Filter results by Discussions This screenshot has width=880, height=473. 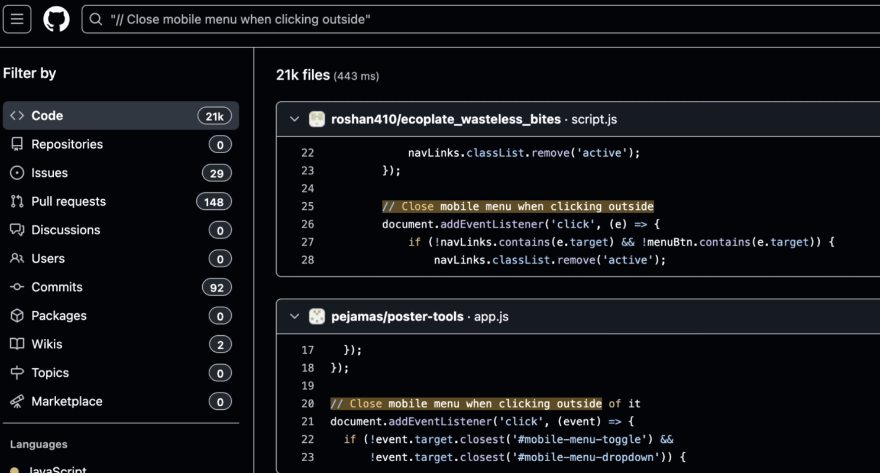pos(121,230)
